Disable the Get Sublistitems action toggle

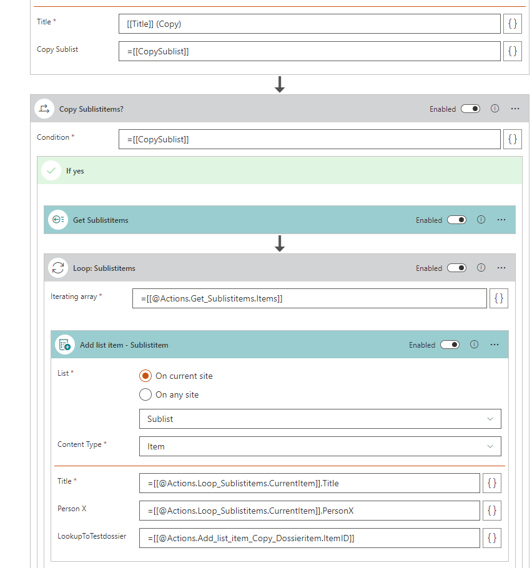click(x=456, y=220)
